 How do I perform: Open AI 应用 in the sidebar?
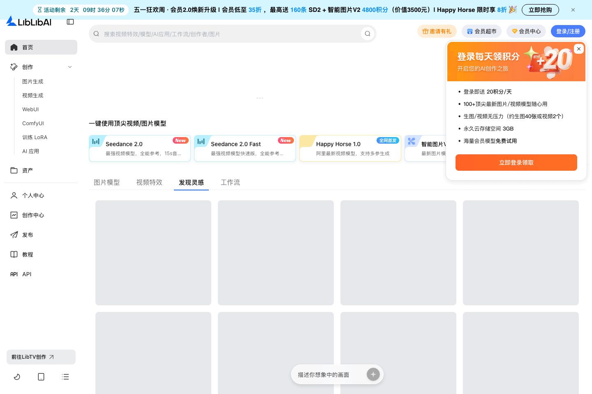(30, 151)
